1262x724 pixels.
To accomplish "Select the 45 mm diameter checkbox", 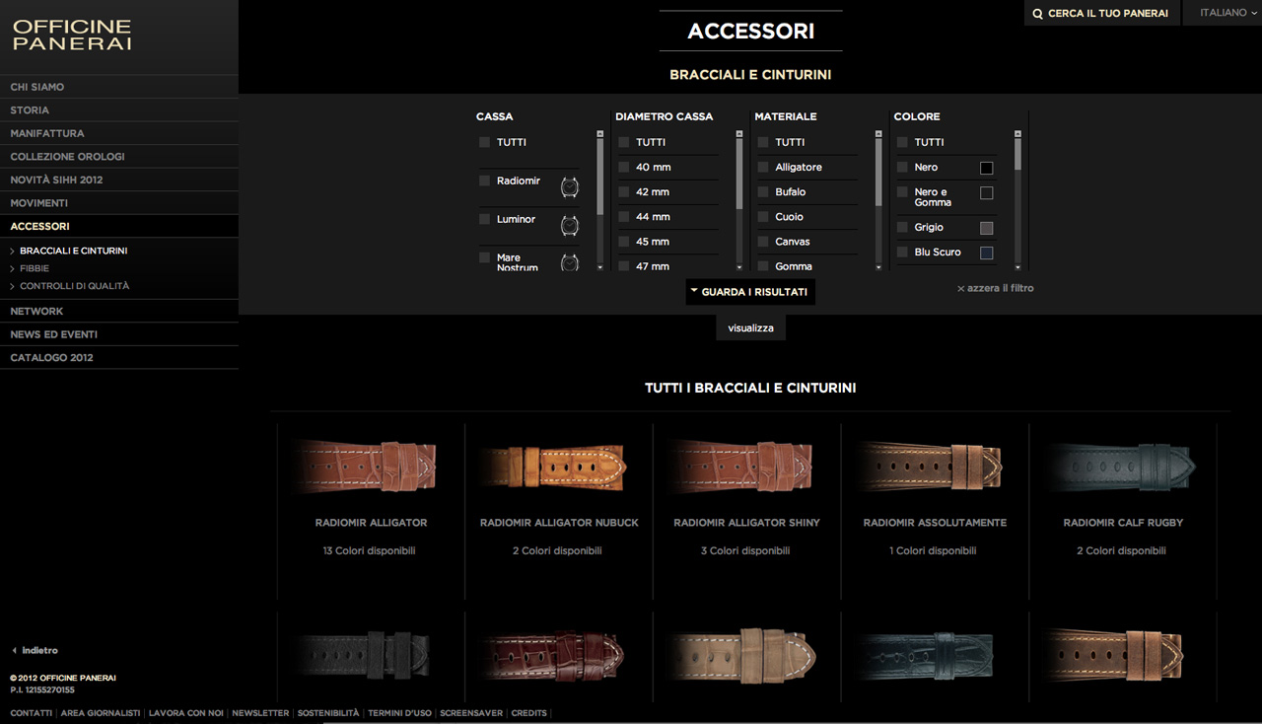I will pyautogui.click(x=623, y=241).
